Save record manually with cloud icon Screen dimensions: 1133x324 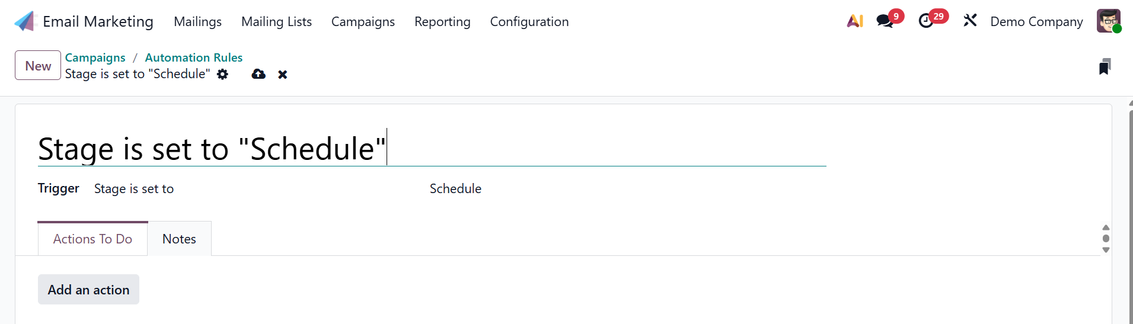coord(258,74)
